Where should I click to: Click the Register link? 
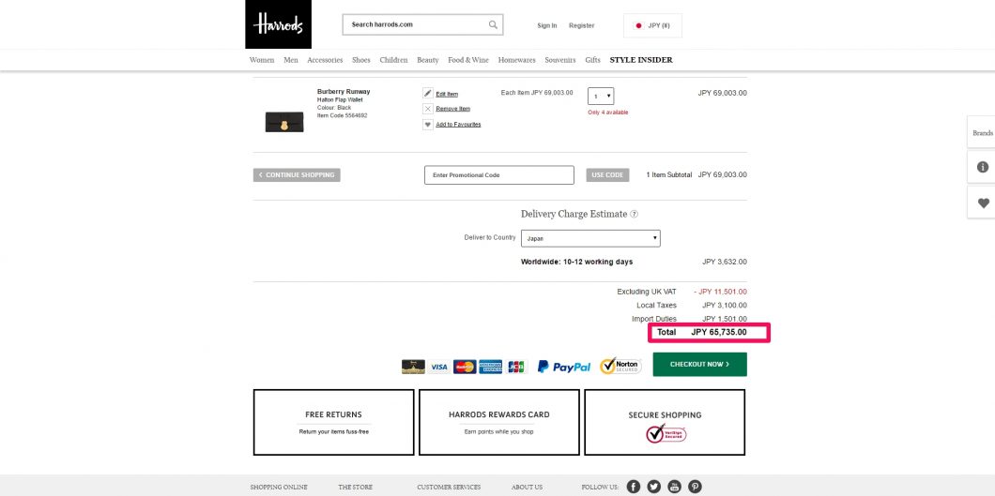tap(581, 25)
